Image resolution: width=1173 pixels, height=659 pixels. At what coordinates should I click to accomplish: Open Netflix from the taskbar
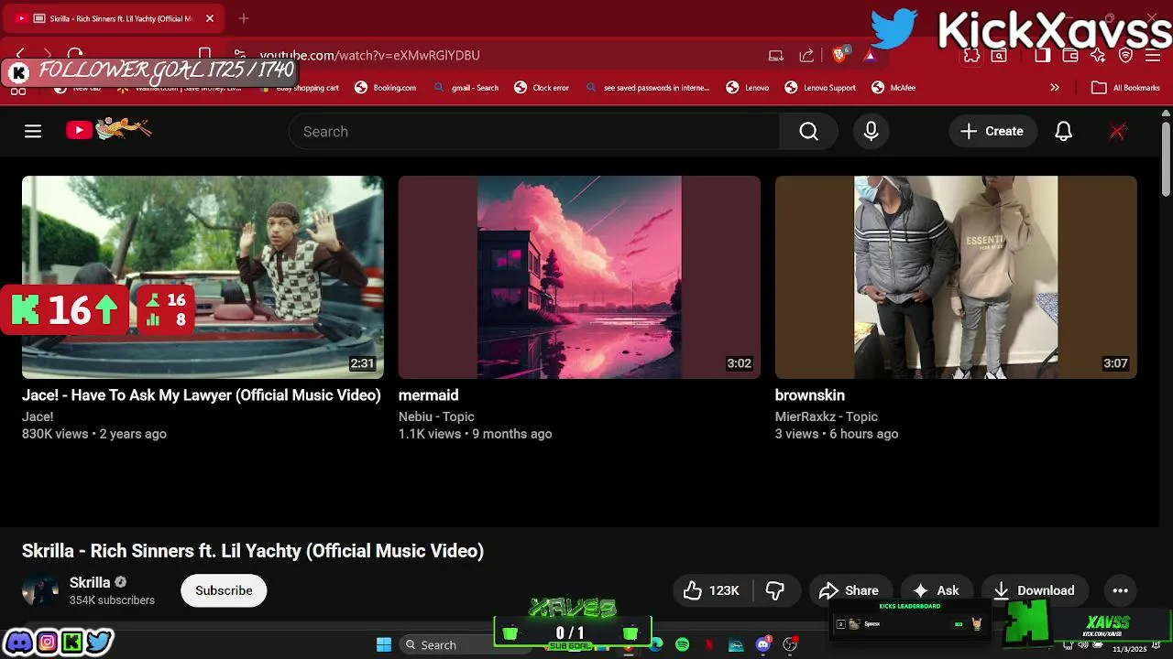[709, 644]
